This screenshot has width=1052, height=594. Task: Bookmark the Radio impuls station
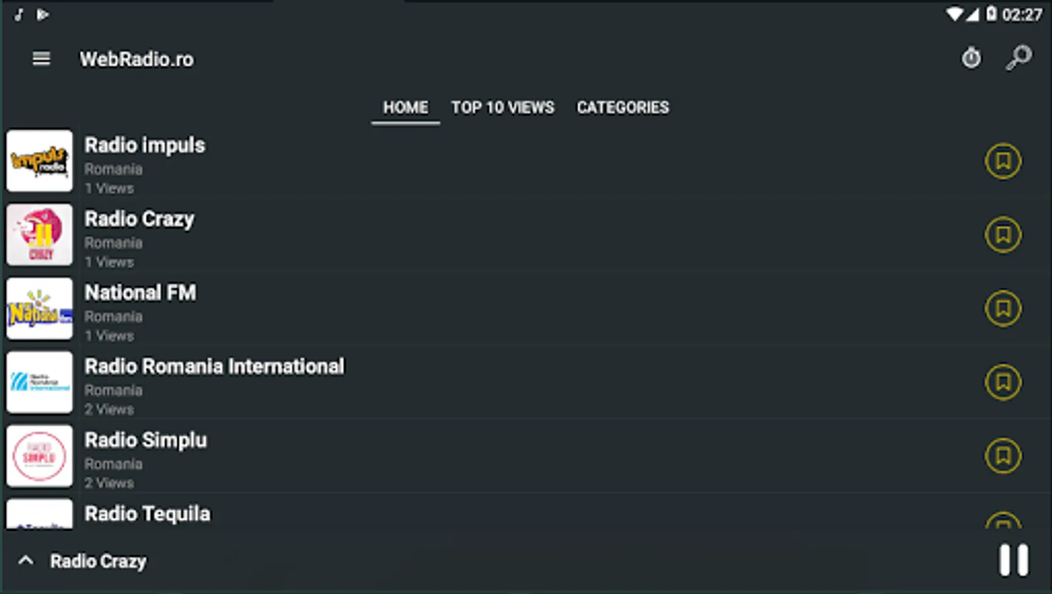pos(1003,161)
